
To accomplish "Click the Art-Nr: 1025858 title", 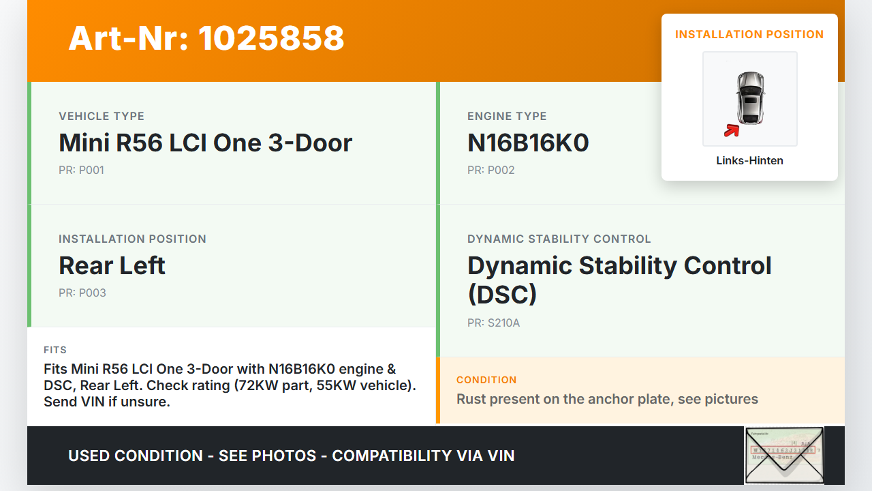I will pyautogui.click(x=206, y=38).
